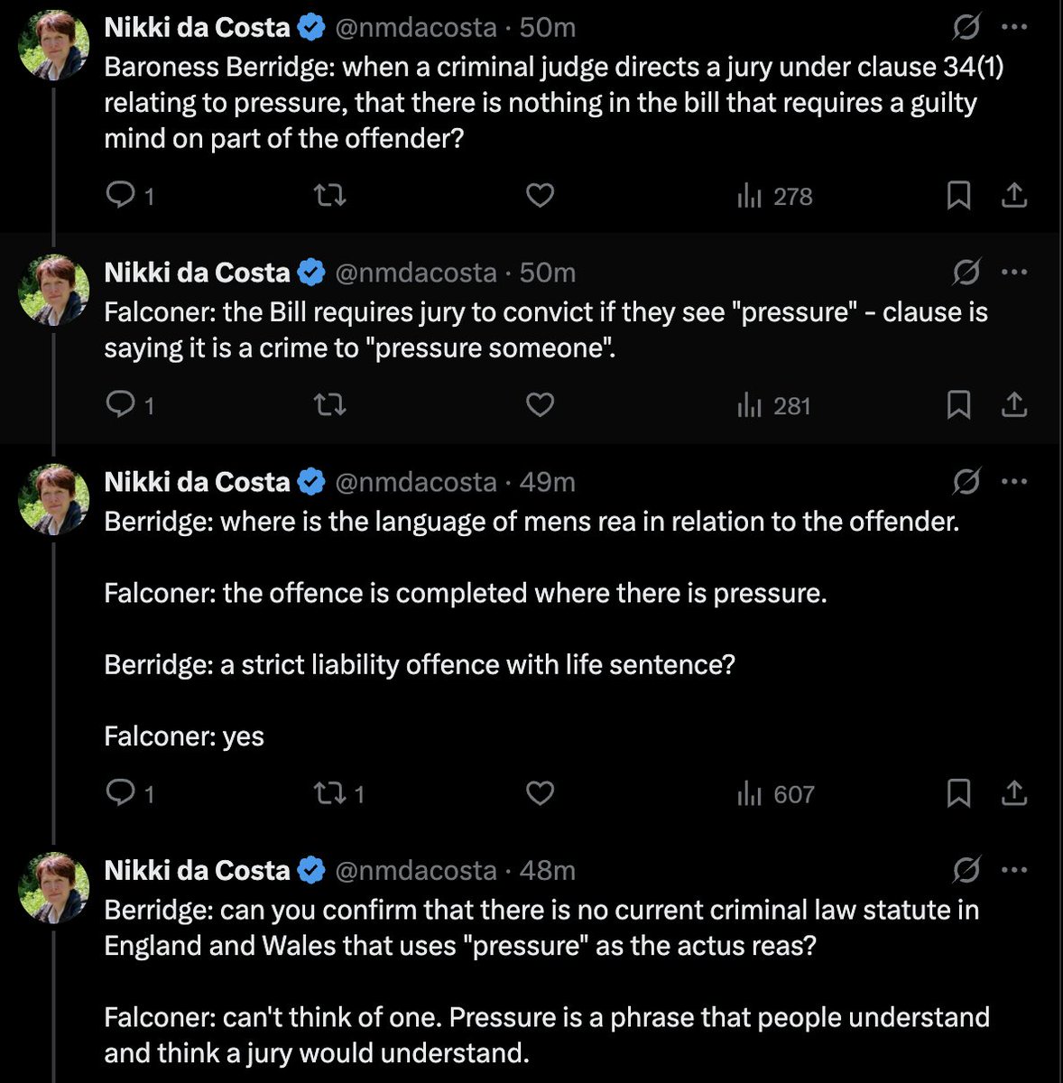Reply to the Baroness Berridge clause 34(1) tweet
Image resolution: width=1063 pixels, height=1083 pixels.
(121, 195)
